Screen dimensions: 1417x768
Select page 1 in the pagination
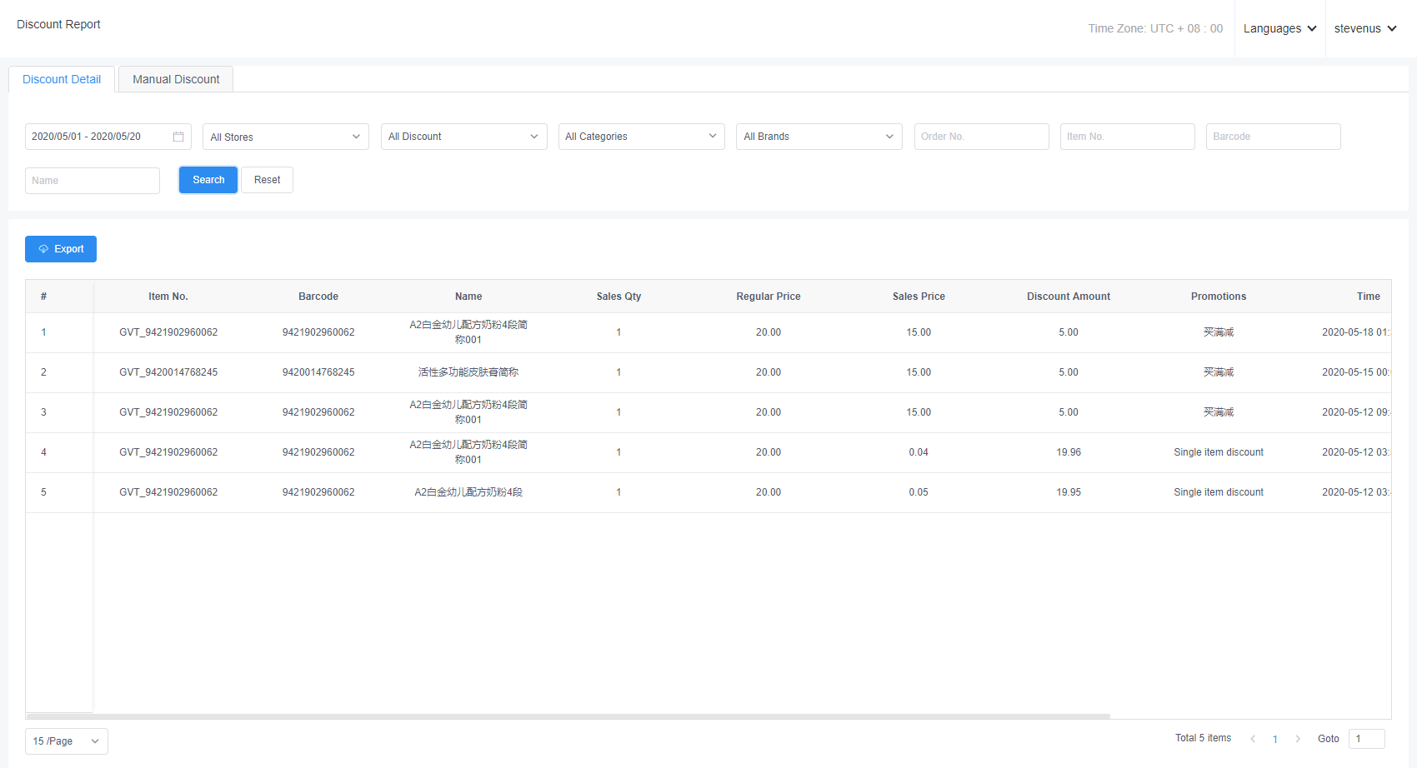(1275, 739)
